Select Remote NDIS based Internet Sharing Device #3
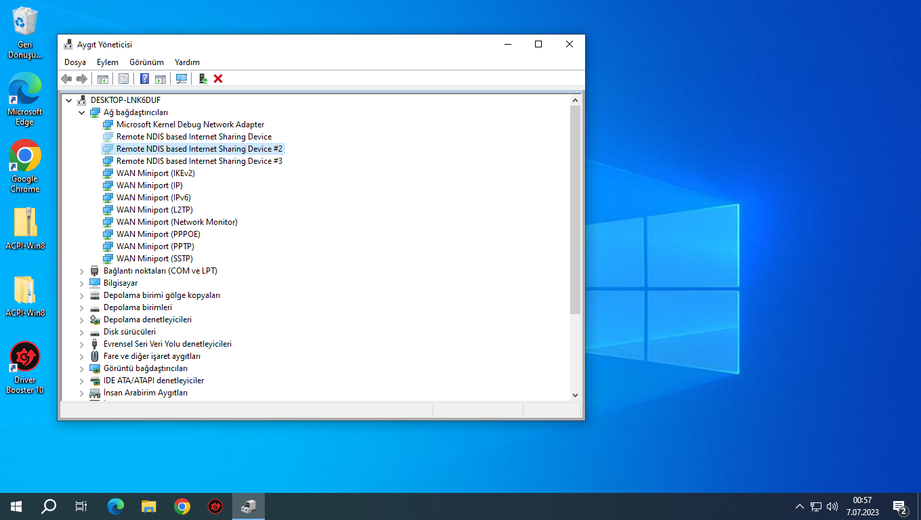921x520 pixels. pos(199,161)
